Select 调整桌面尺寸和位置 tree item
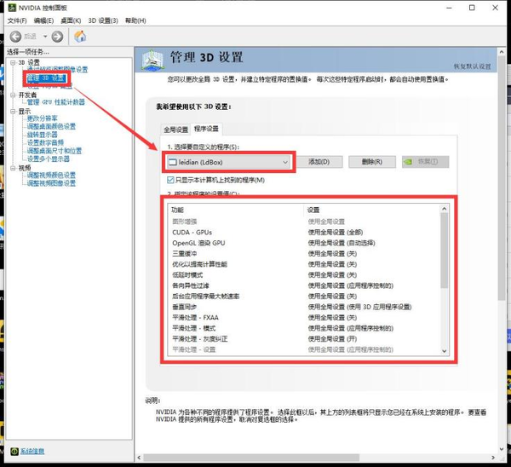This screenshot has width=511, height=467. tap(55, 151)
